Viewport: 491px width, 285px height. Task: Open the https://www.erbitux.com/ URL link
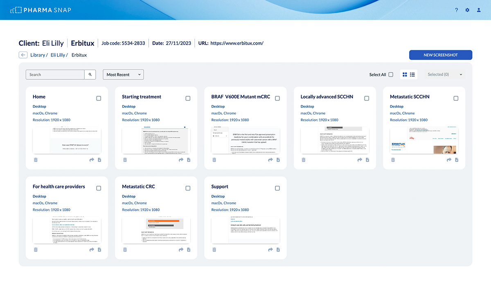pyautogui.click(x=237, y=43)
